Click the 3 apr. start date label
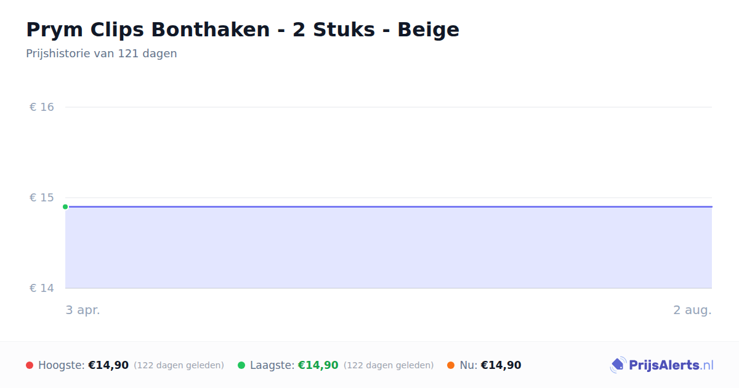This screenshot has height=388, width=739. pyautogui.click(x=83, y=310)
